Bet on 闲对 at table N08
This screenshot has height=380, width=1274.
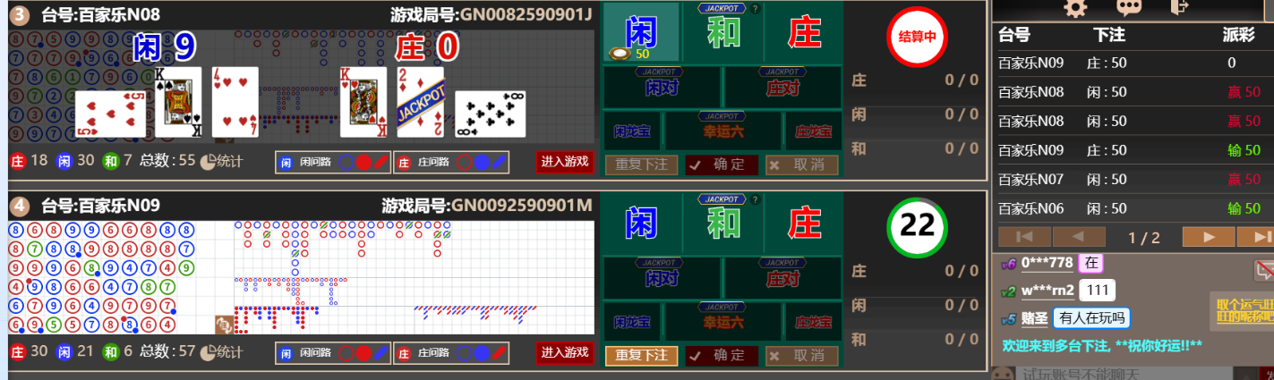pos(662,88)
